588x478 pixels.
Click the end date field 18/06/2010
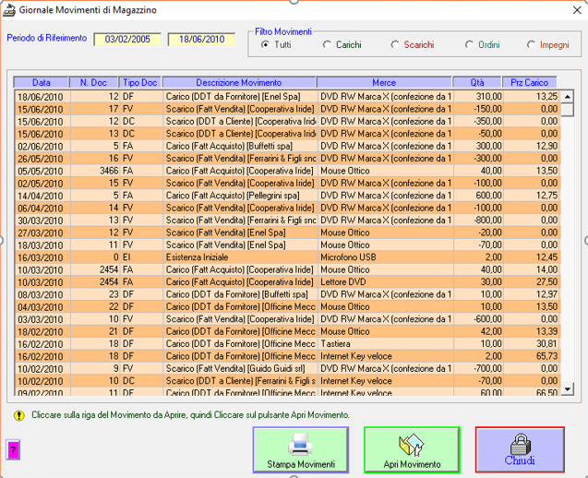click(x=201, y=40)
